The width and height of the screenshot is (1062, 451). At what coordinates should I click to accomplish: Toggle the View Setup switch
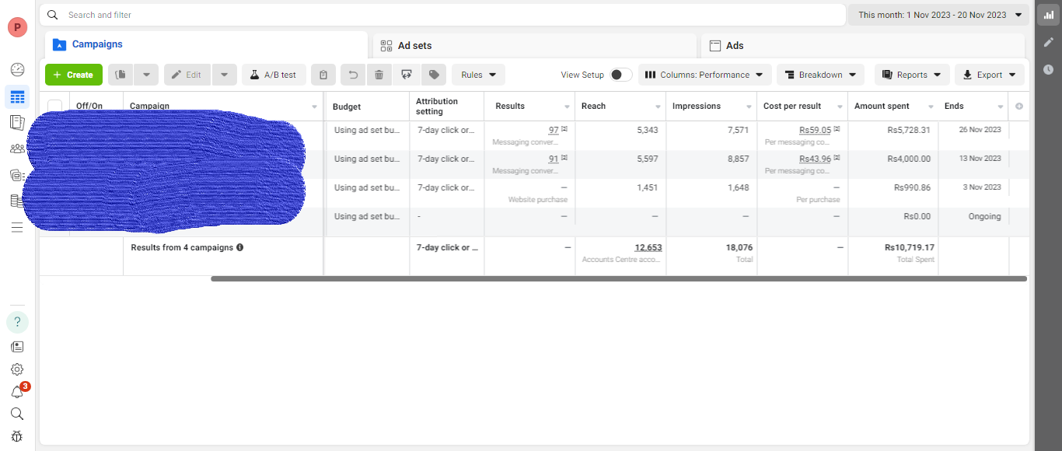[x=620, y=75]
